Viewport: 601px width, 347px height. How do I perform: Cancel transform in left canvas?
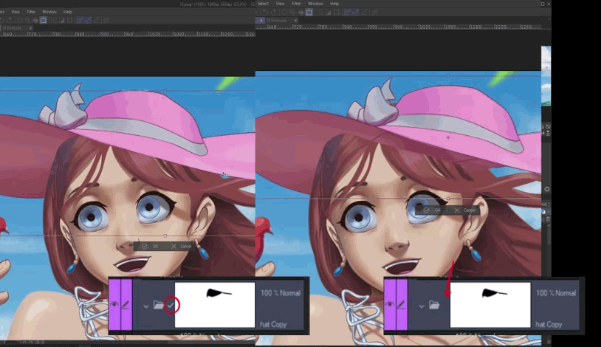(x=182, y=246)
